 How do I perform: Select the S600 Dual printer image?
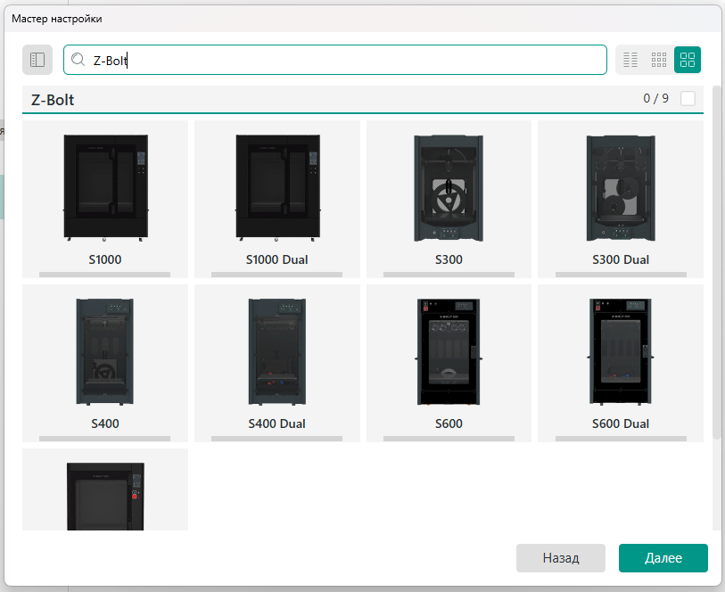621,351
